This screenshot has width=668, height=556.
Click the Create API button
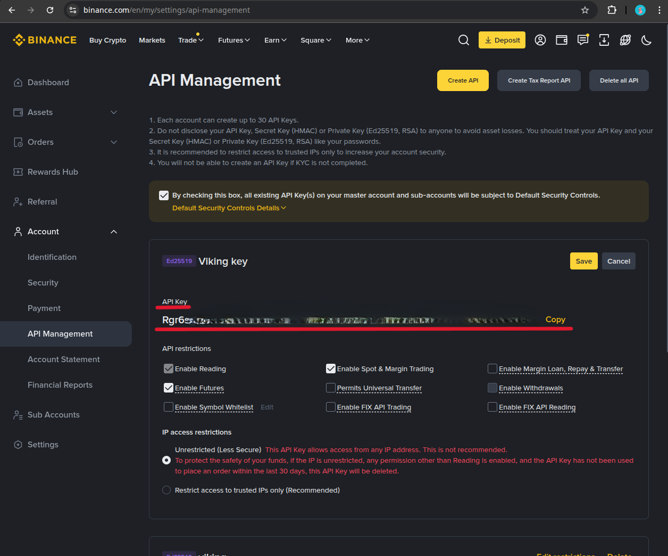tap(463, 80)
